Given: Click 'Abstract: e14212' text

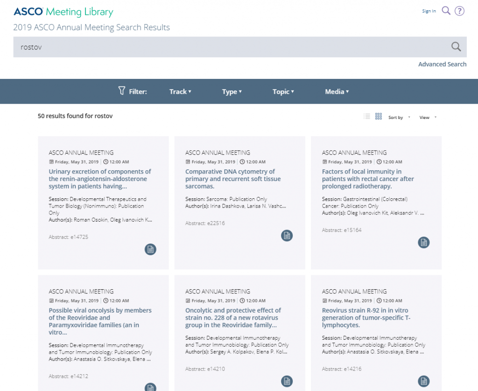Looking at the screenshot, I should [68, 376].
